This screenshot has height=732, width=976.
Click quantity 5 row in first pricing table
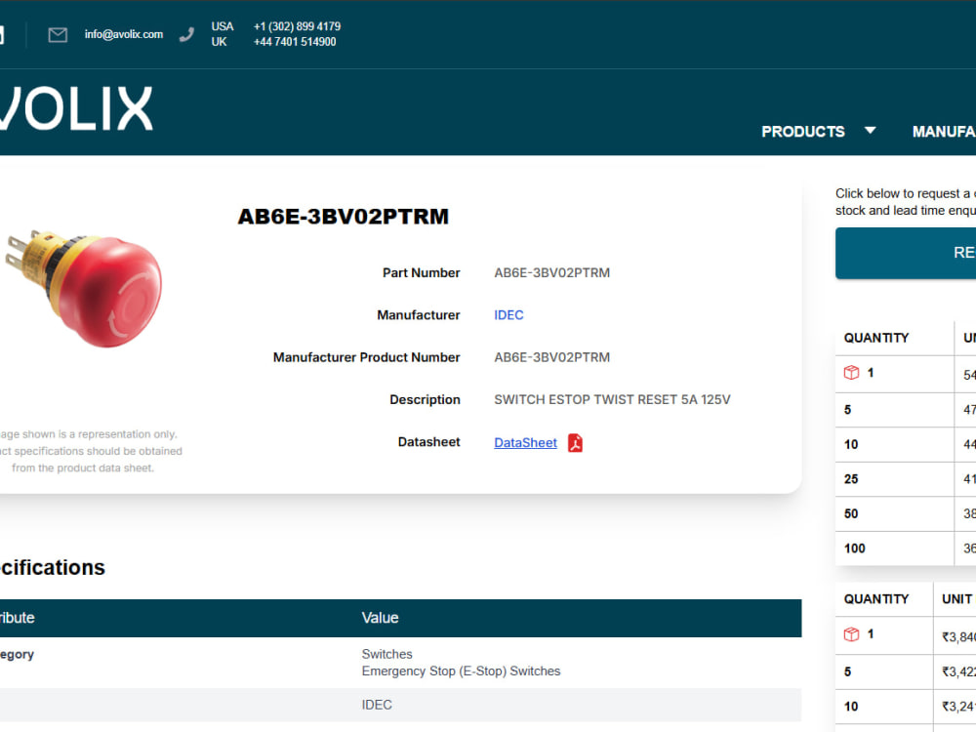906,410
